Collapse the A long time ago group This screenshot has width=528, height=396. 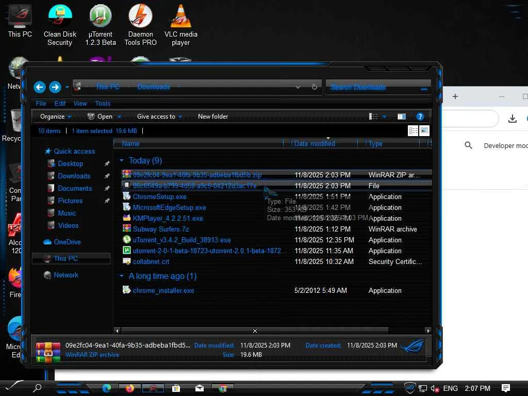click(122, 276)
